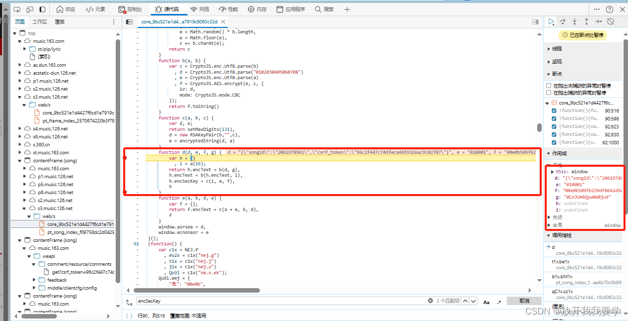The image size is (628, 321).
Task: Select the t1x.be1x call stack frame
Action: [561, 262]
